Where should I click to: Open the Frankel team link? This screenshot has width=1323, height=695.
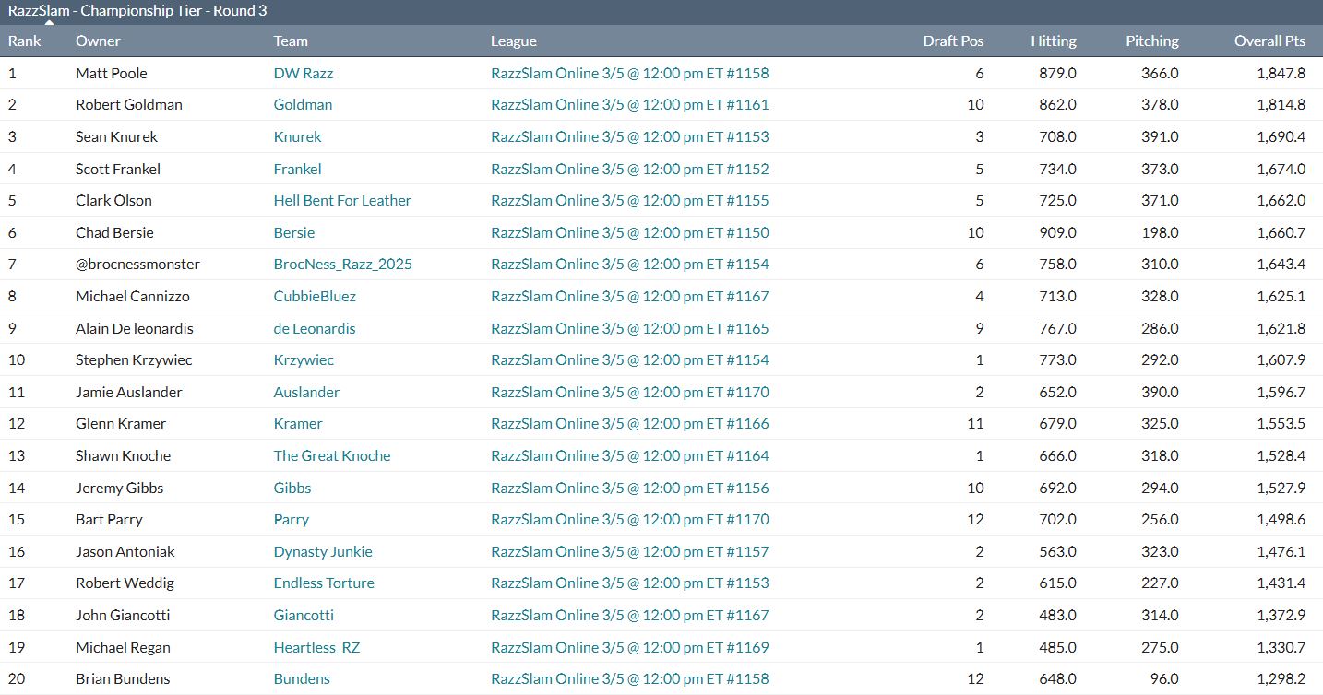pyautogui.click(x=298, y=169)
